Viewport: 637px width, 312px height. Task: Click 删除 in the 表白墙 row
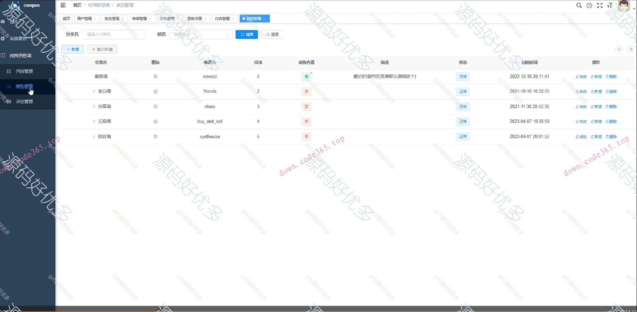611,91
